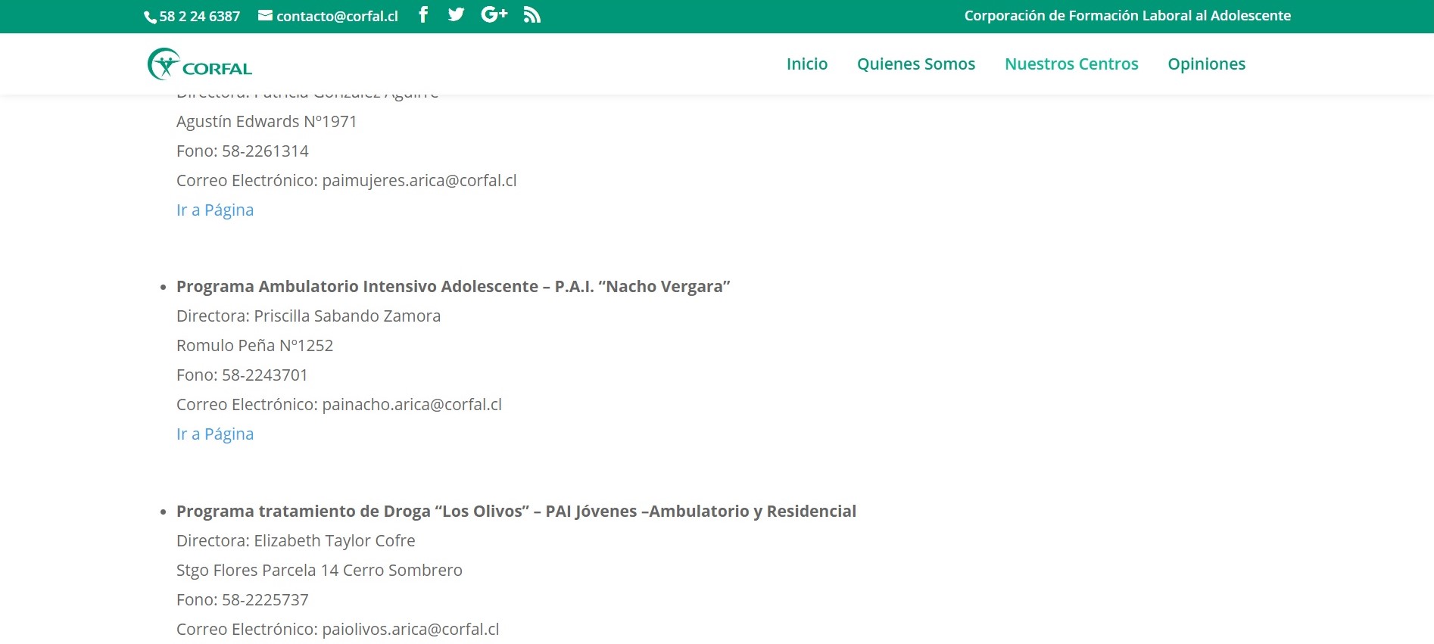Click email text 'painacho.arica@corfal.cl'
The image size is (1434, 644).
[x=412, y=405]
